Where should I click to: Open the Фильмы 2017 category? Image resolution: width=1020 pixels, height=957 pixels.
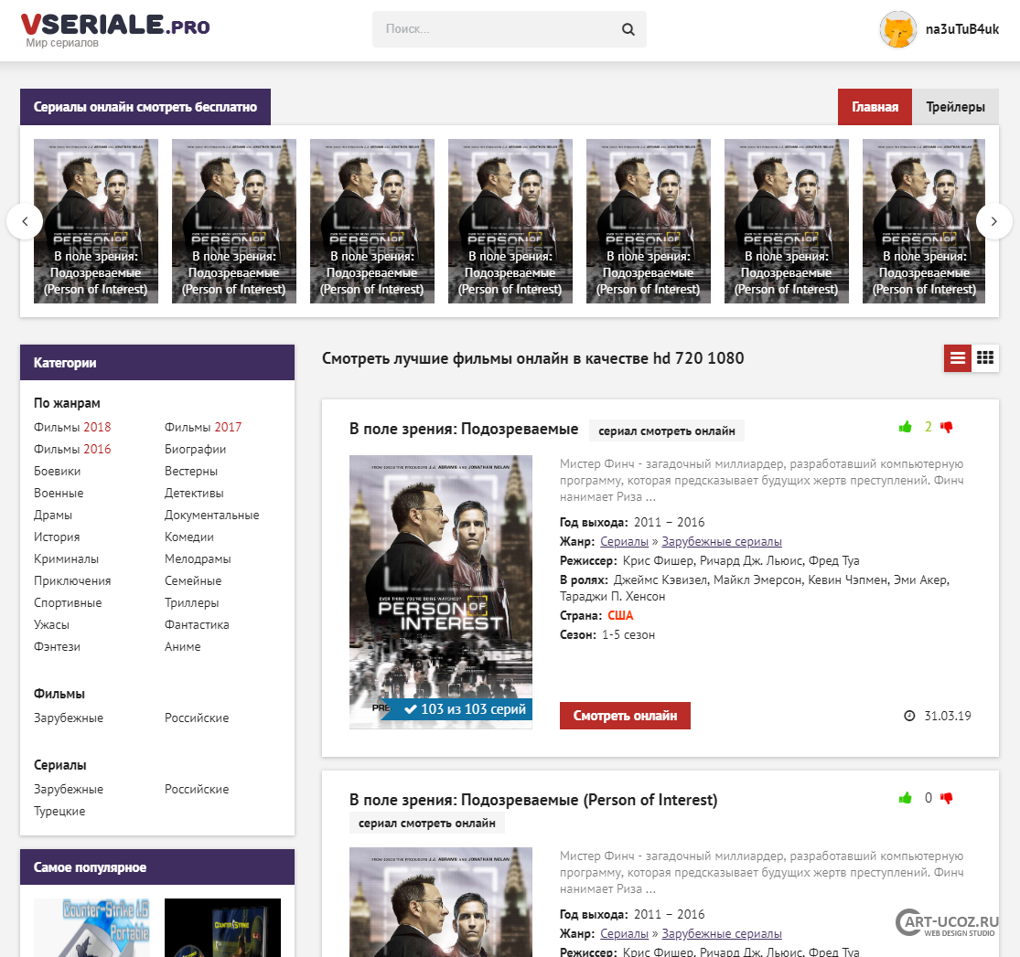203,427
